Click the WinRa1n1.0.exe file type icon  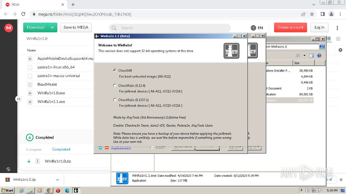(30, 93)
